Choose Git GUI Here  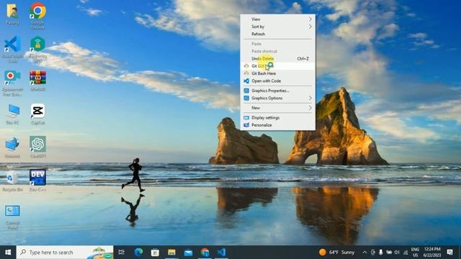(x=278, y=66)
